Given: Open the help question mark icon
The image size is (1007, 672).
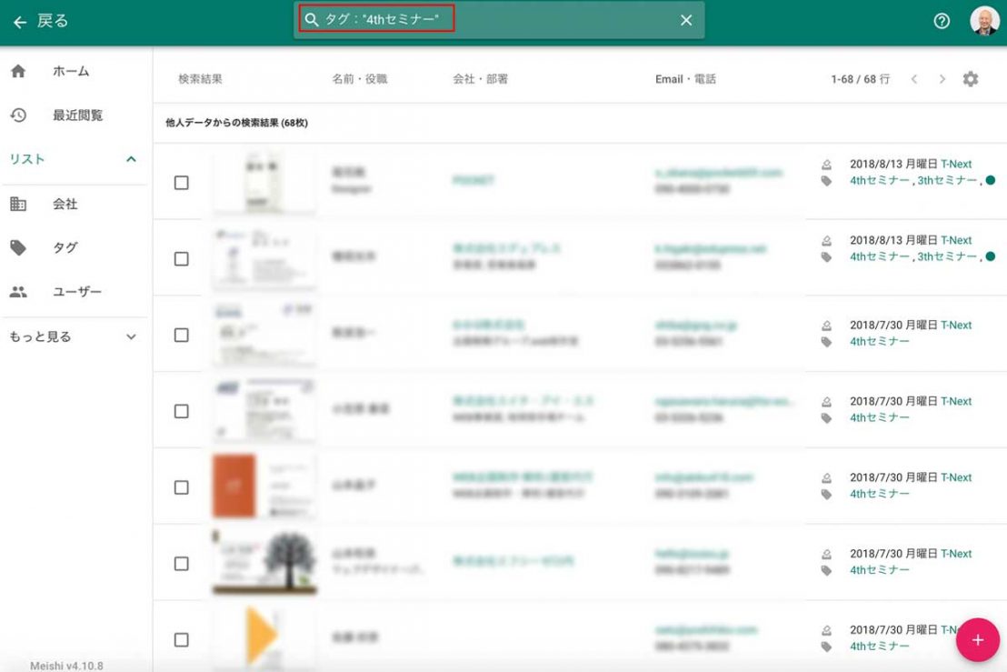Looking at the screenshot, I should click(942, 21).
